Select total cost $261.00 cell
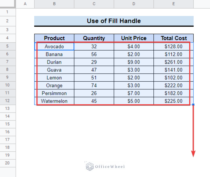The width and height of the screenshot is (210, 177). [174, 62]
